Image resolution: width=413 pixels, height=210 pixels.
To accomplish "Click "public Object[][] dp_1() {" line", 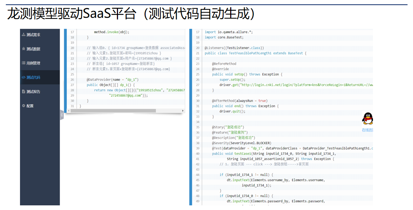I will pos(111,85).
